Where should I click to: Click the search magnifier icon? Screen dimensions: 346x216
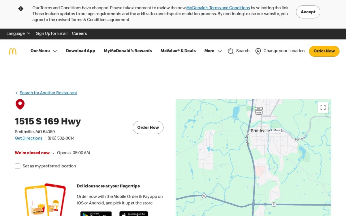231,51
